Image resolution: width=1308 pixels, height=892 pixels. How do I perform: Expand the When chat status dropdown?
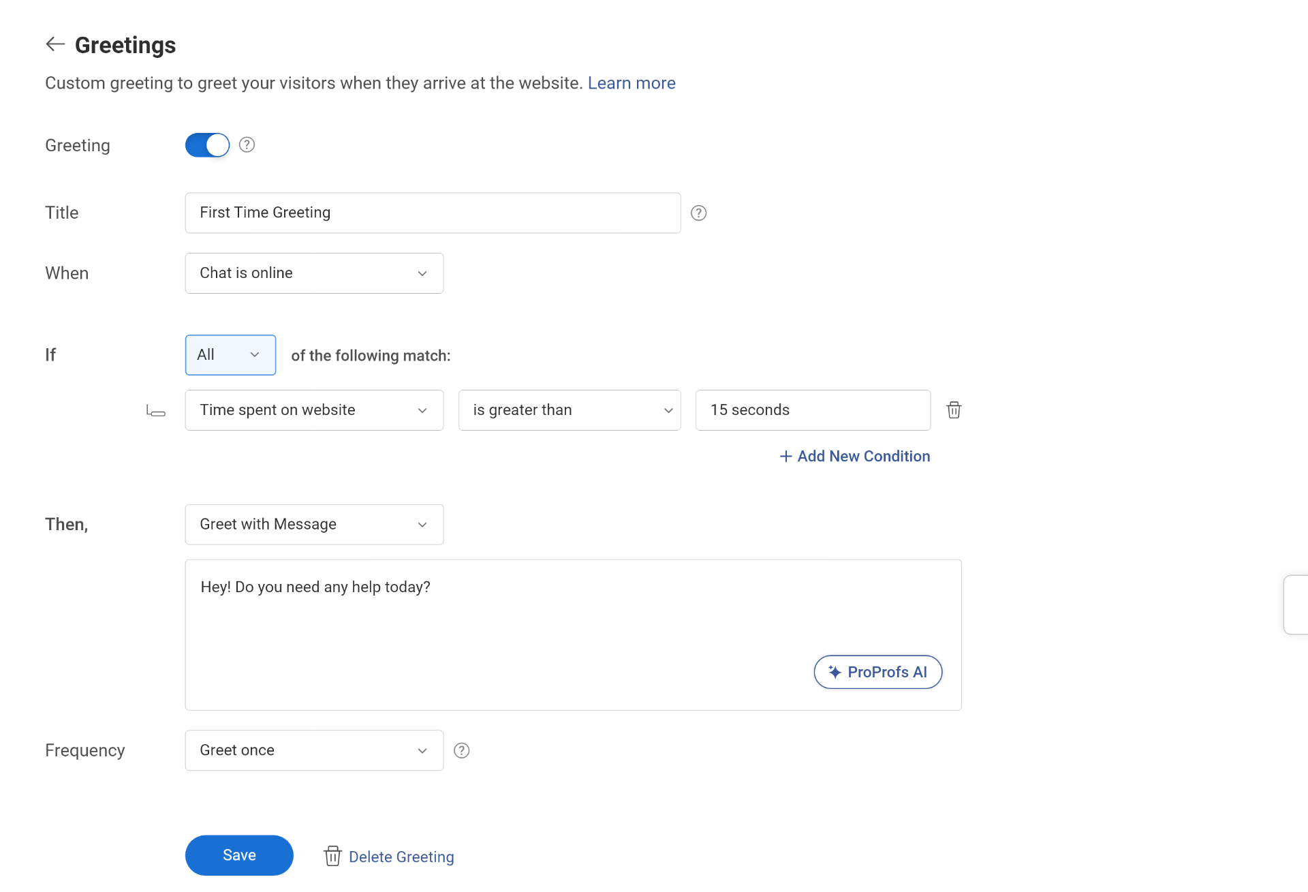(314, 273)
